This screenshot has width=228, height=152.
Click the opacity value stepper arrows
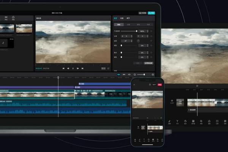147,31
